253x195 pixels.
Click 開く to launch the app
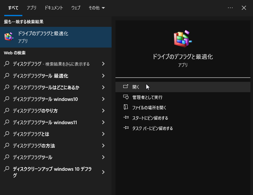click(x=183, y=87)
